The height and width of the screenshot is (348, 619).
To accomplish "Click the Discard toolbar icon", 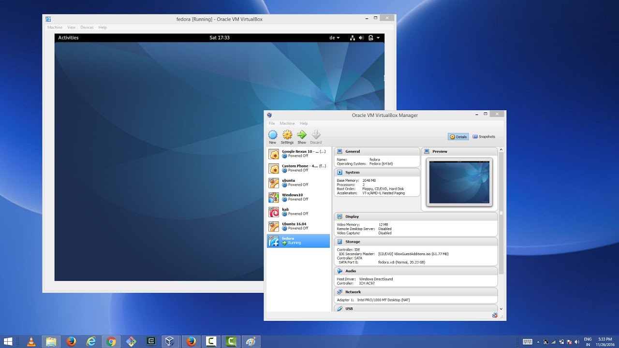I will [316, 137].
